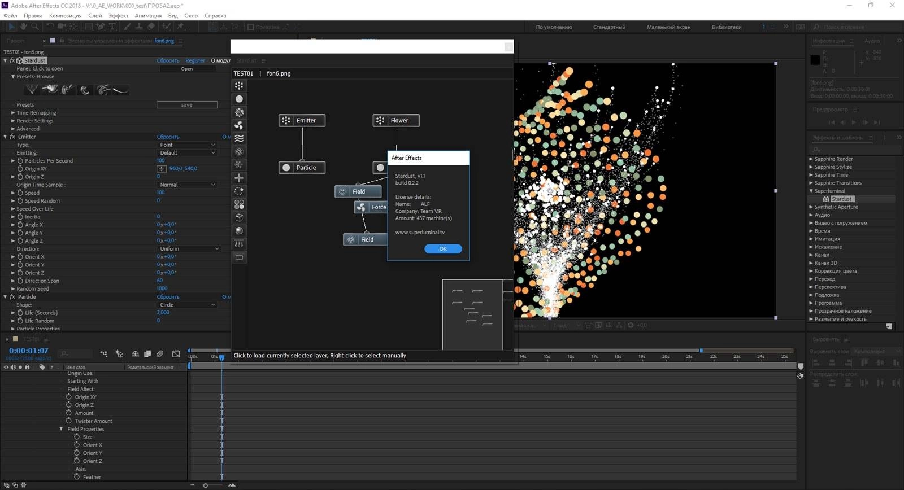Click the Open panel button

pyautogui.click(x=187, y=69)
